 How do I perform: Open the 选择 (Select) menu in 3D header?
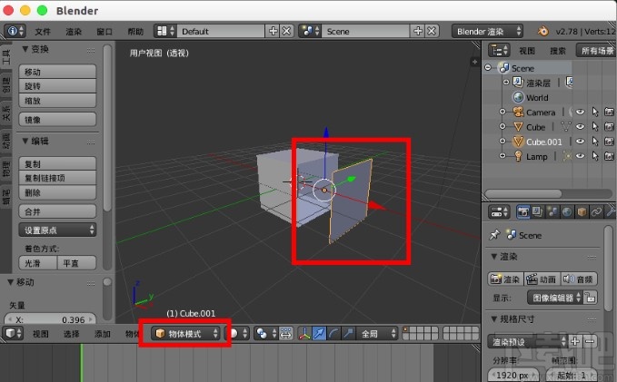click(x=71, y=334)
